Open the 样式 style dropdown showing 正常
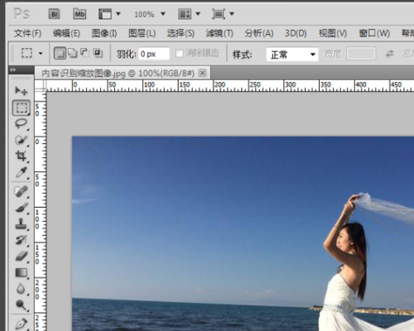The image size is (414, 331). pyautogui.click(x=292, y=55)
